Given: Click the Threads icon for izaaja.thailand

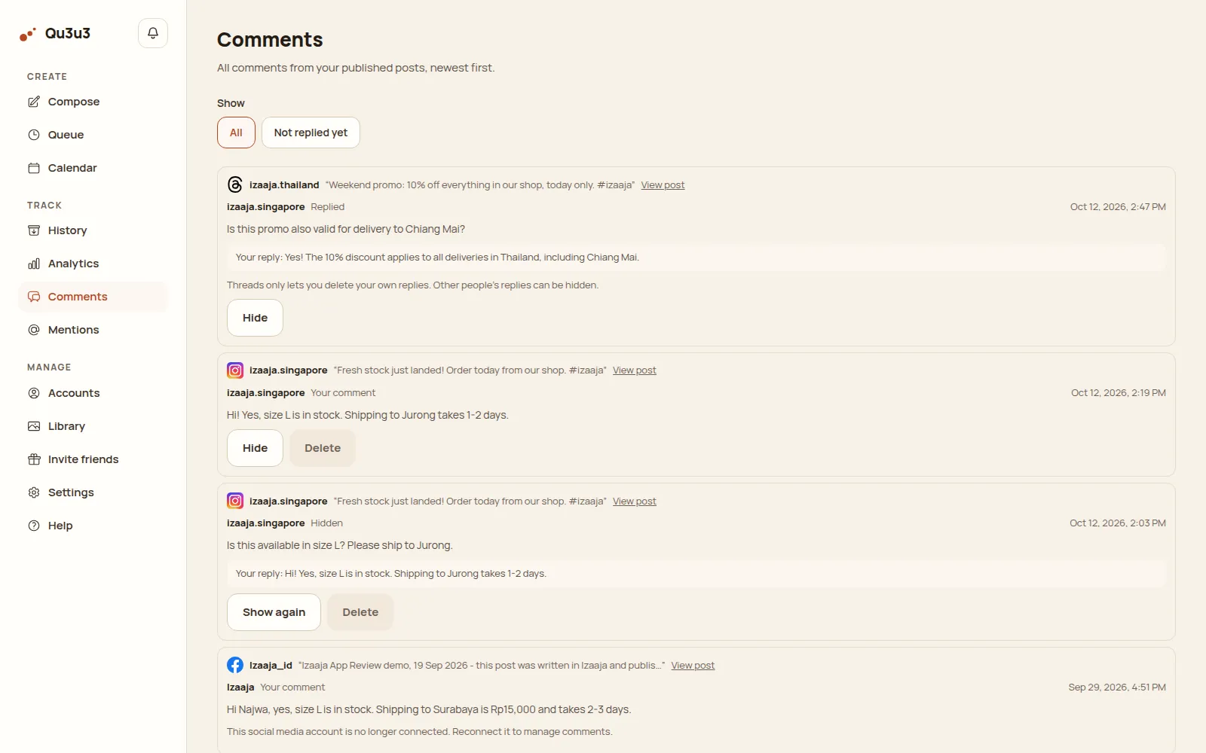Looking at the screenshot, I should click(x=235, y=184).
